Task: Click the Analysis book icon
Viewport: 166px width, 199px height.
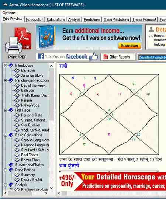Action: [x=11, y=185]
